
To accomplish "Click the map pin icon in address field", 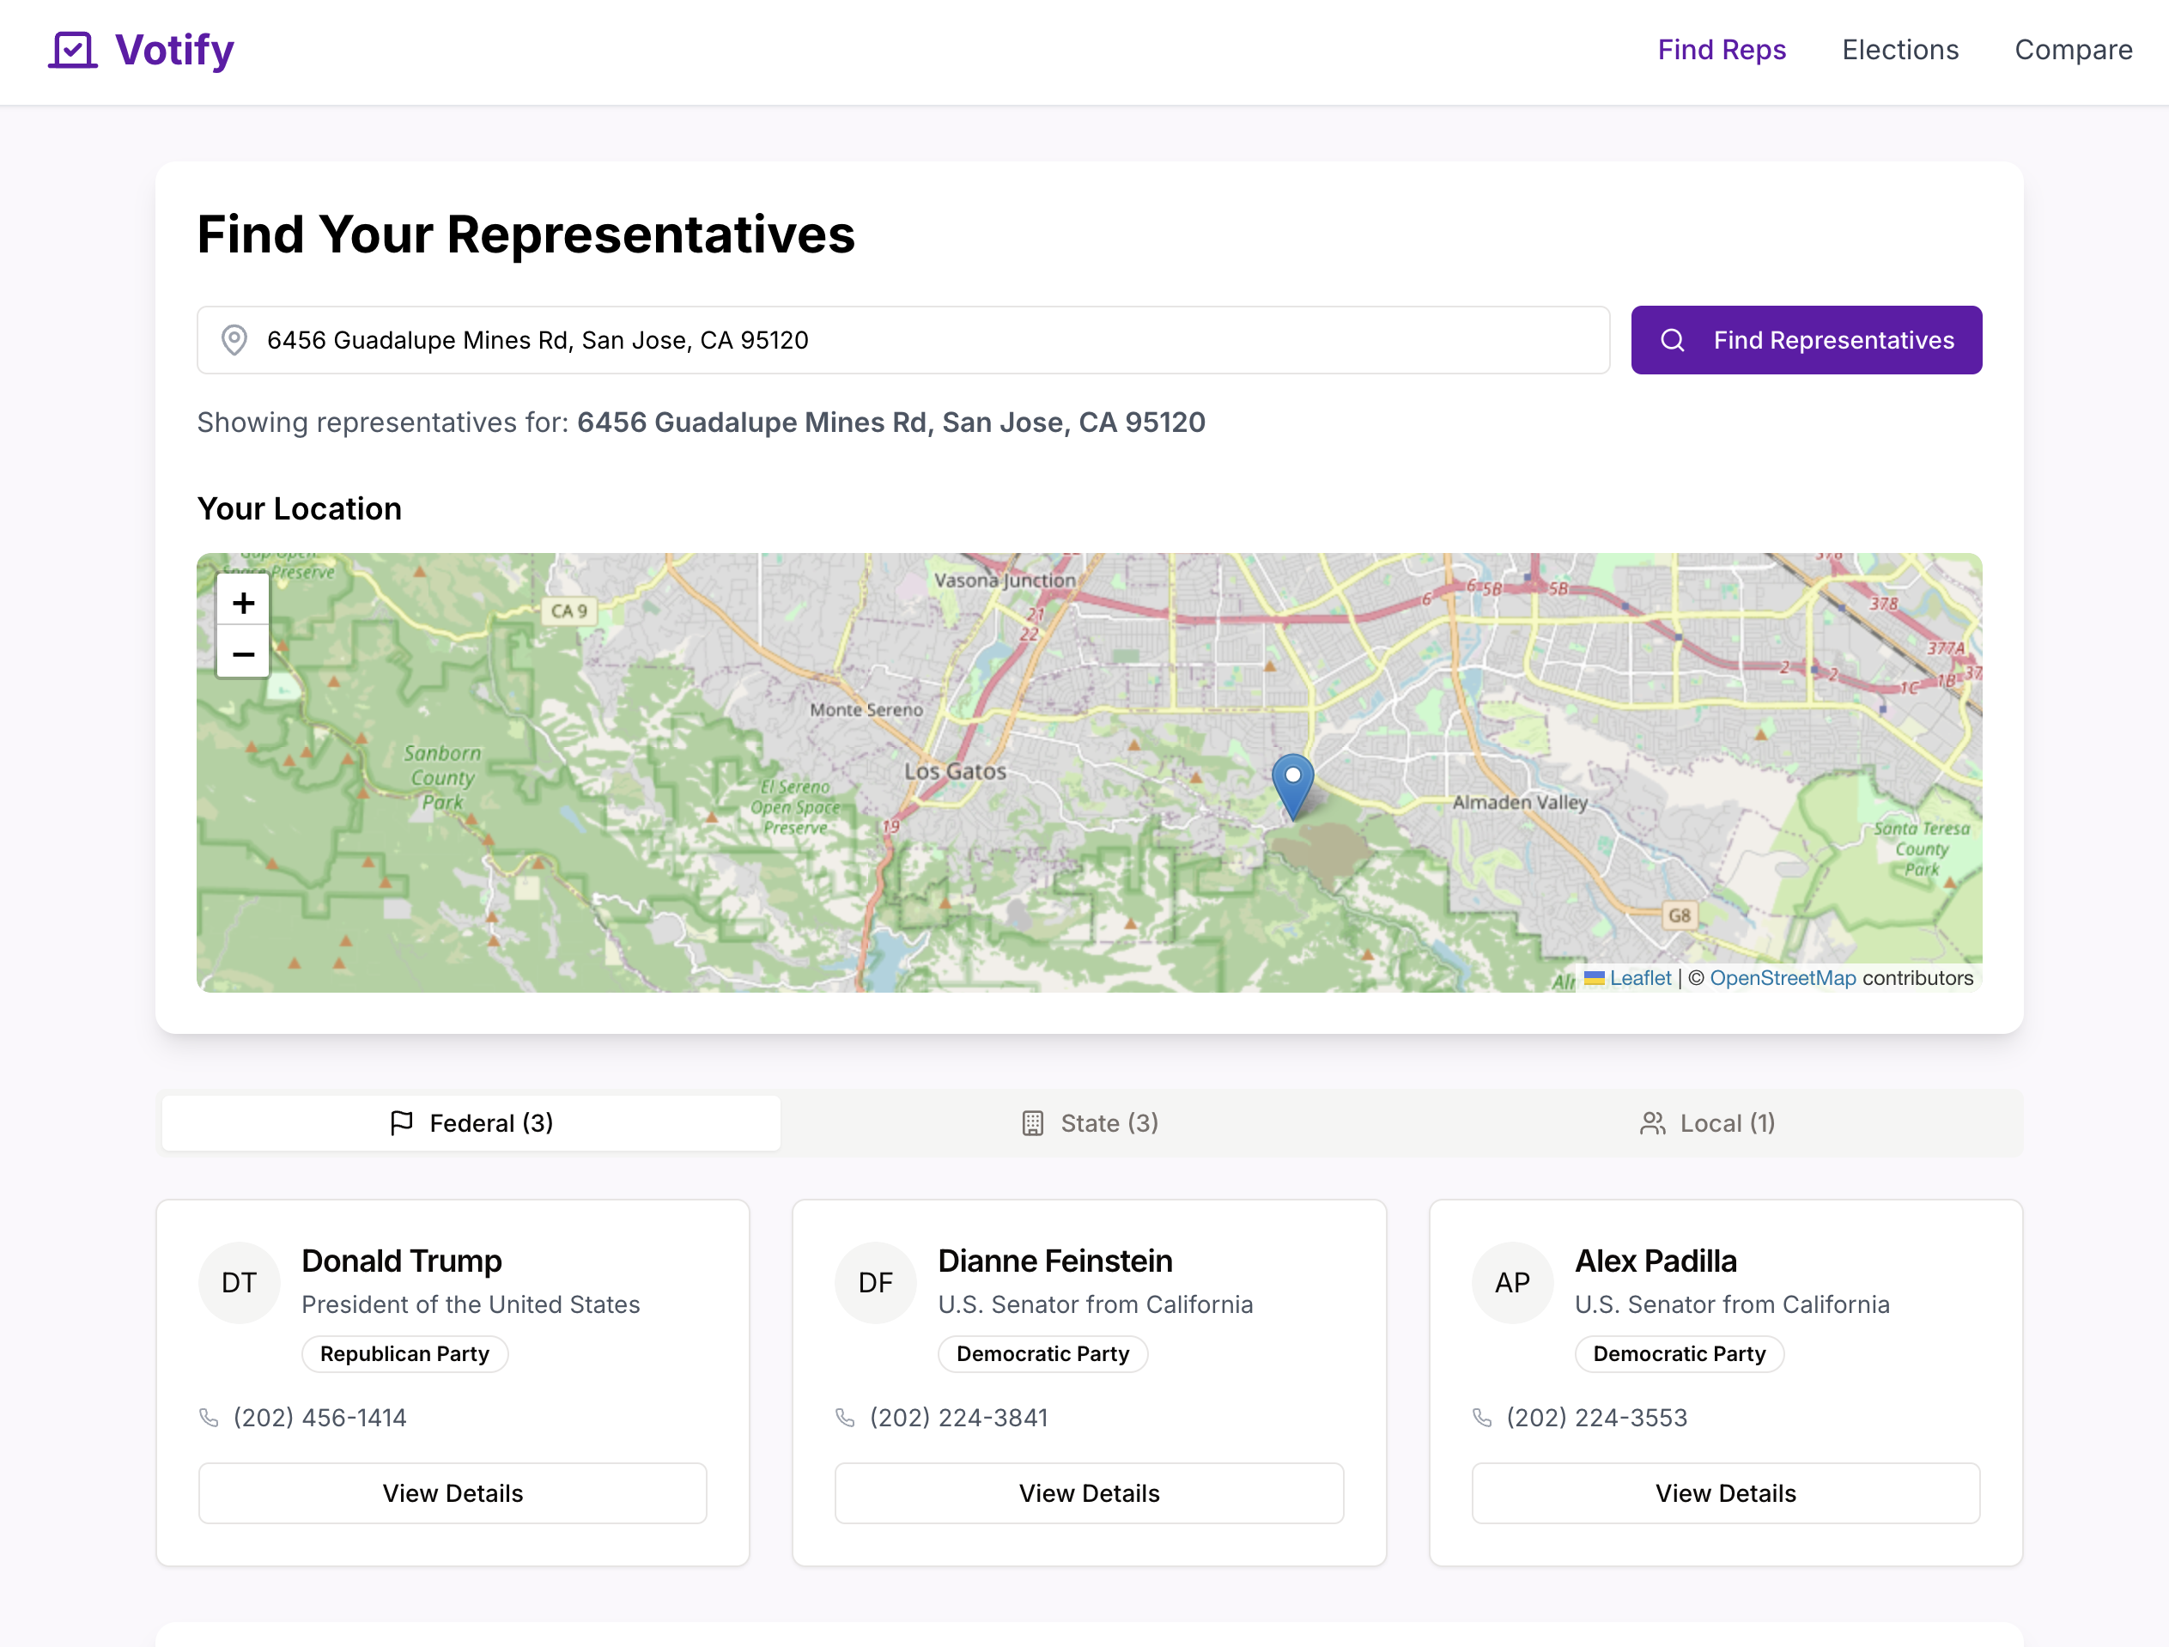I will pyautogui.click(x=234, y=340).
